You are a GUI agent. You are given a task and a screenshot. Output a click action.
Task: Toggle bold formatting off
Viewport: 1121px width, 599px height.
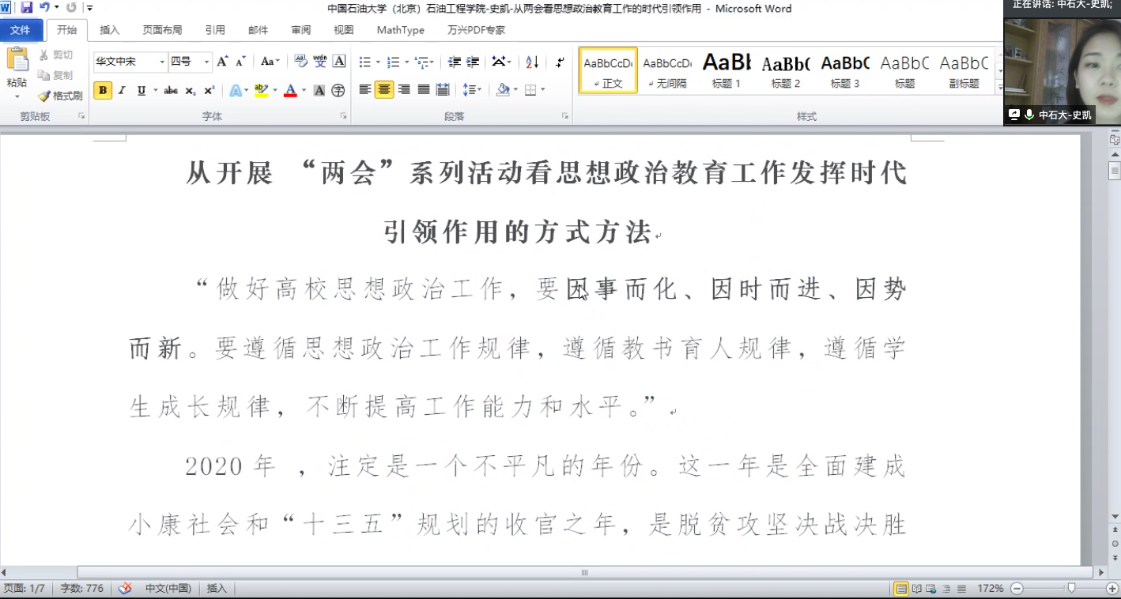pos(103,90)
